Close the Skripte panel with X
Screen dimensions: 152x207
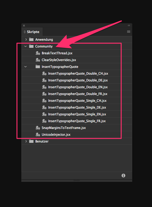click(x=24, y=26)
